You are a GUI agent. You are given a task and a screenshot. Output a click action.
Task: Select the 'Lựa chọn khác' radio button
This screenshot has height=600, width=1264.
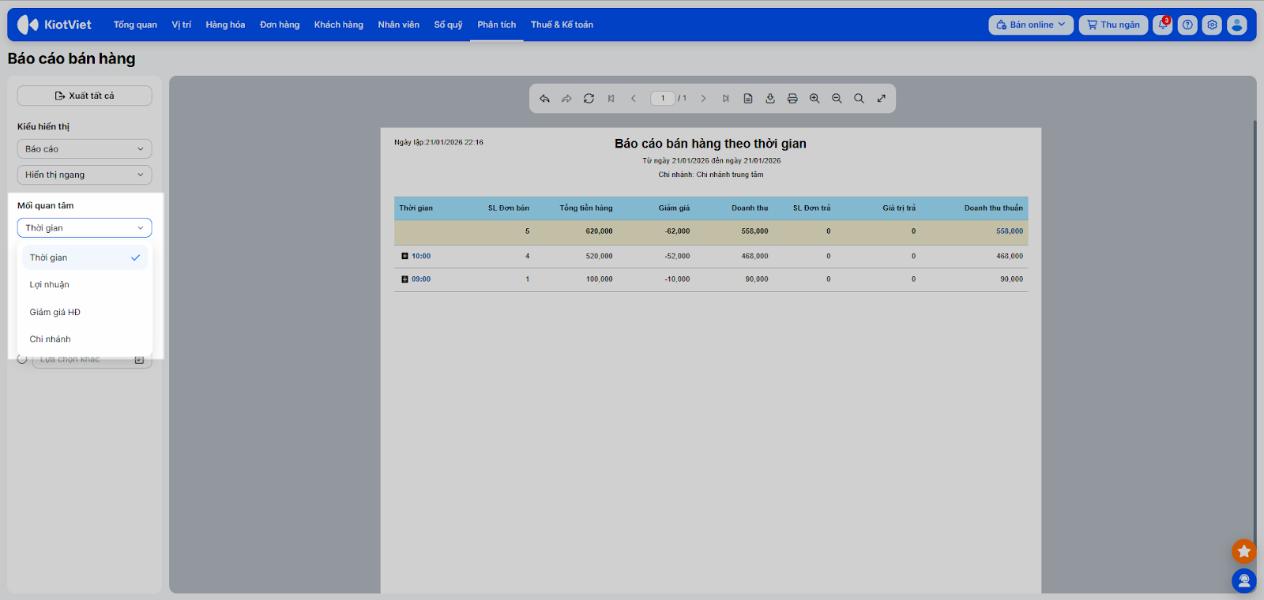(x=22, y=359)
